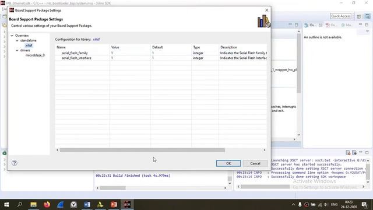Click the first SDK Log toolbar icon
This screenshot has height=210, width=373.
[x=348, y=152]
